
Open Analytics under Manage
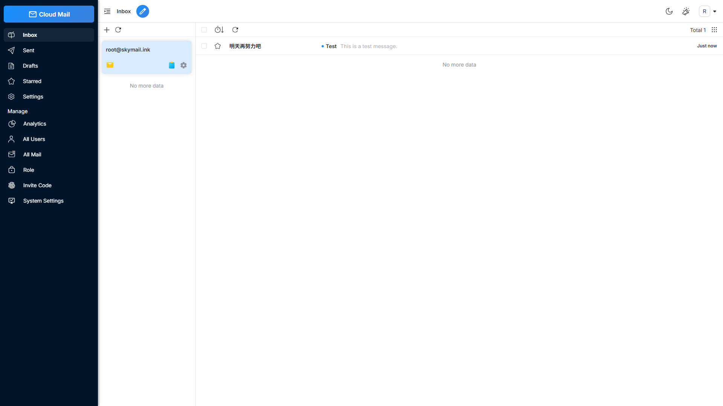(35, 124)
